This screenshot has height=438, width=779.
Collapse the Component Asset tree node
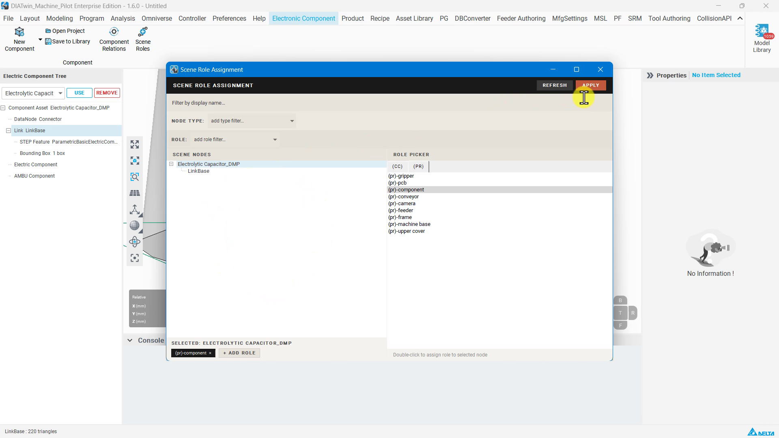(x=3, y=108)
